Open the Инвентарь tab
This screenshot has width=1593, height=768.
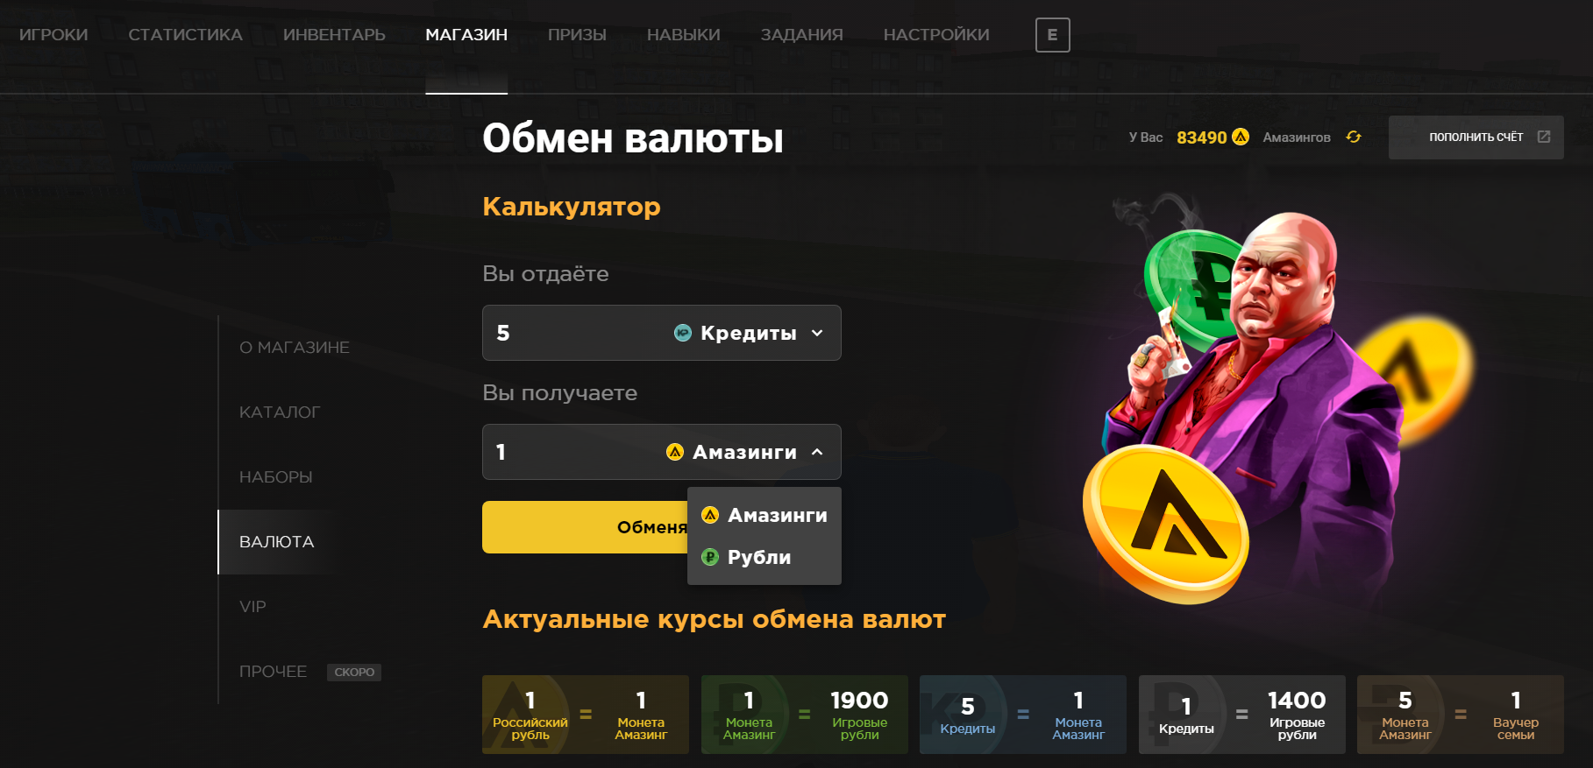point(334,35)
